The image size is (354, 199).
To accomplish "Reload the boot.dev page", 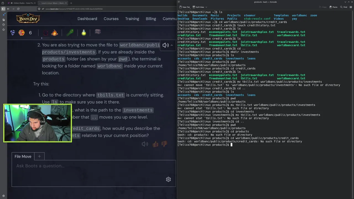I will (x=18, y=9).
